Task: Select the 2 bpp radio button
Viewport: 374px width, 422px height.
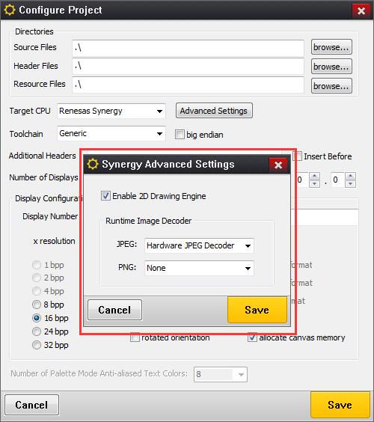Action: (37, 278)
